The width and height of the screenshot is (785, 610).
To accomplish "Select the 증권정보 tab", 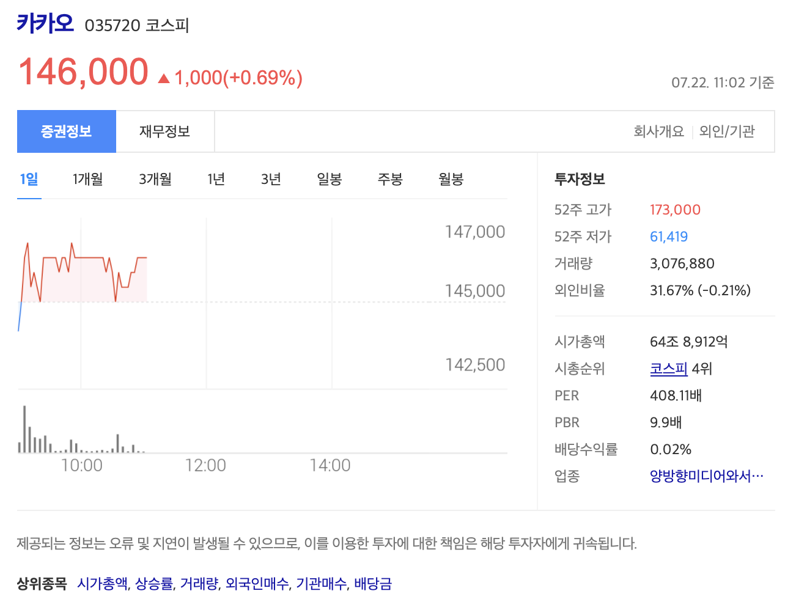I will click(x=67, y=131).
